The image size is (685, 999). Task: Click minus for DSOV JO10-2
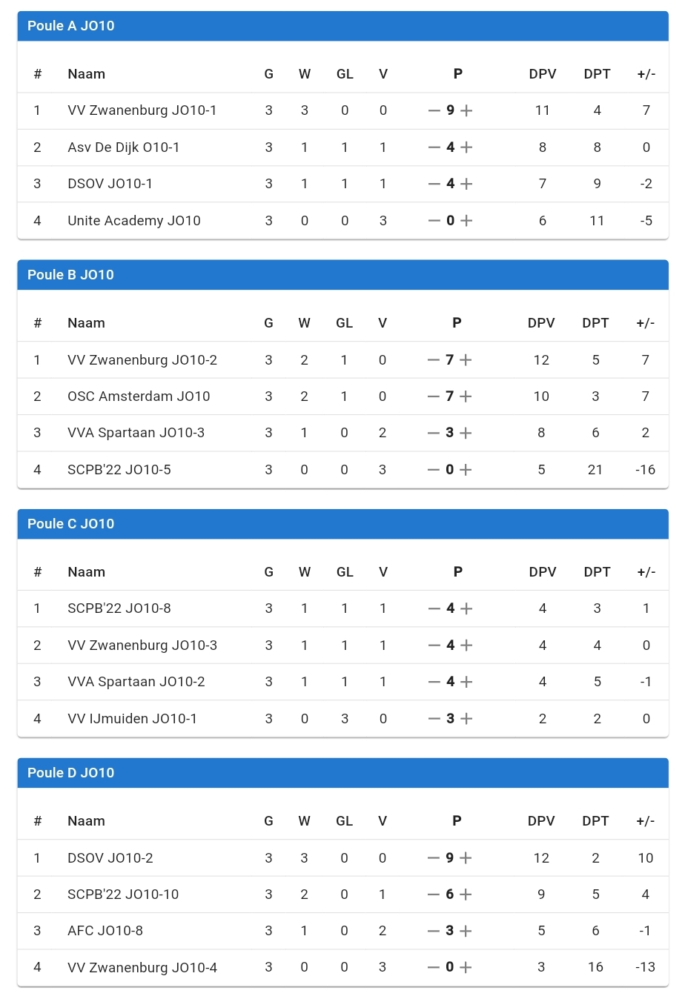tap(434, 858)
